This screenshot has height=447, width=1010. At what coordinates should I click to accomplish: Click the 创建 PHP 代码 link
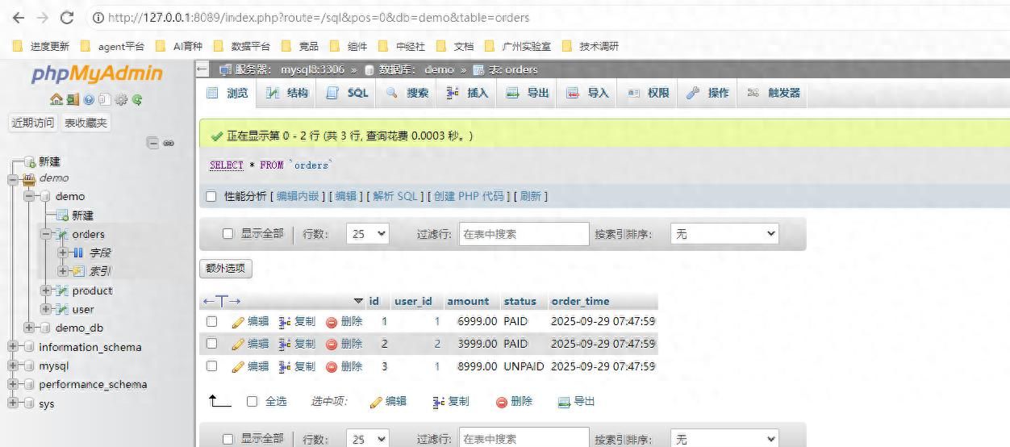click(469, 196)
